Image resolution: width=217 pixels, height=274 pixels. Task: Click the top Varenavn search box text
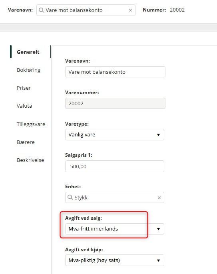pos(74,10)
